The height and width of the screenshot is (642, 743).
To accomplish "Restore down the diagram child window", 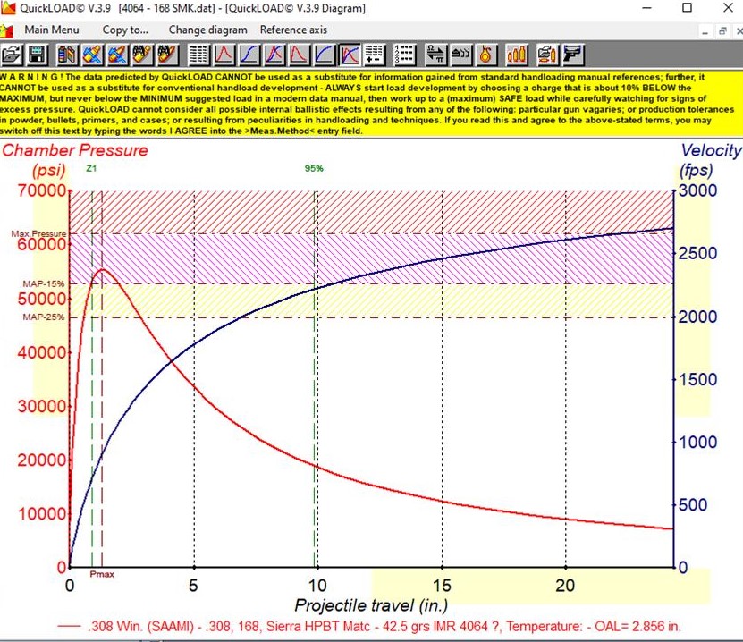I will coord(722,31).
